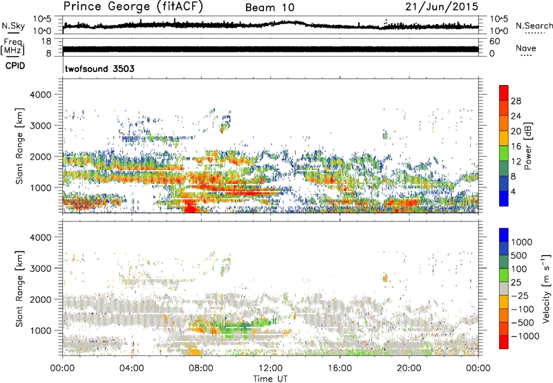
Task: Click the 'Slant Range [km]' label of power panel
Action: (19, 146)
